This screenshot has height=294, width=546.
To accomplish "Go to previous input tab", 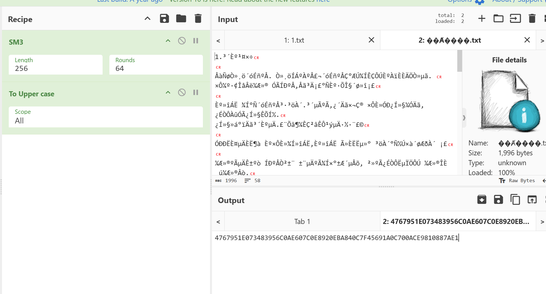I will [218, 40].
